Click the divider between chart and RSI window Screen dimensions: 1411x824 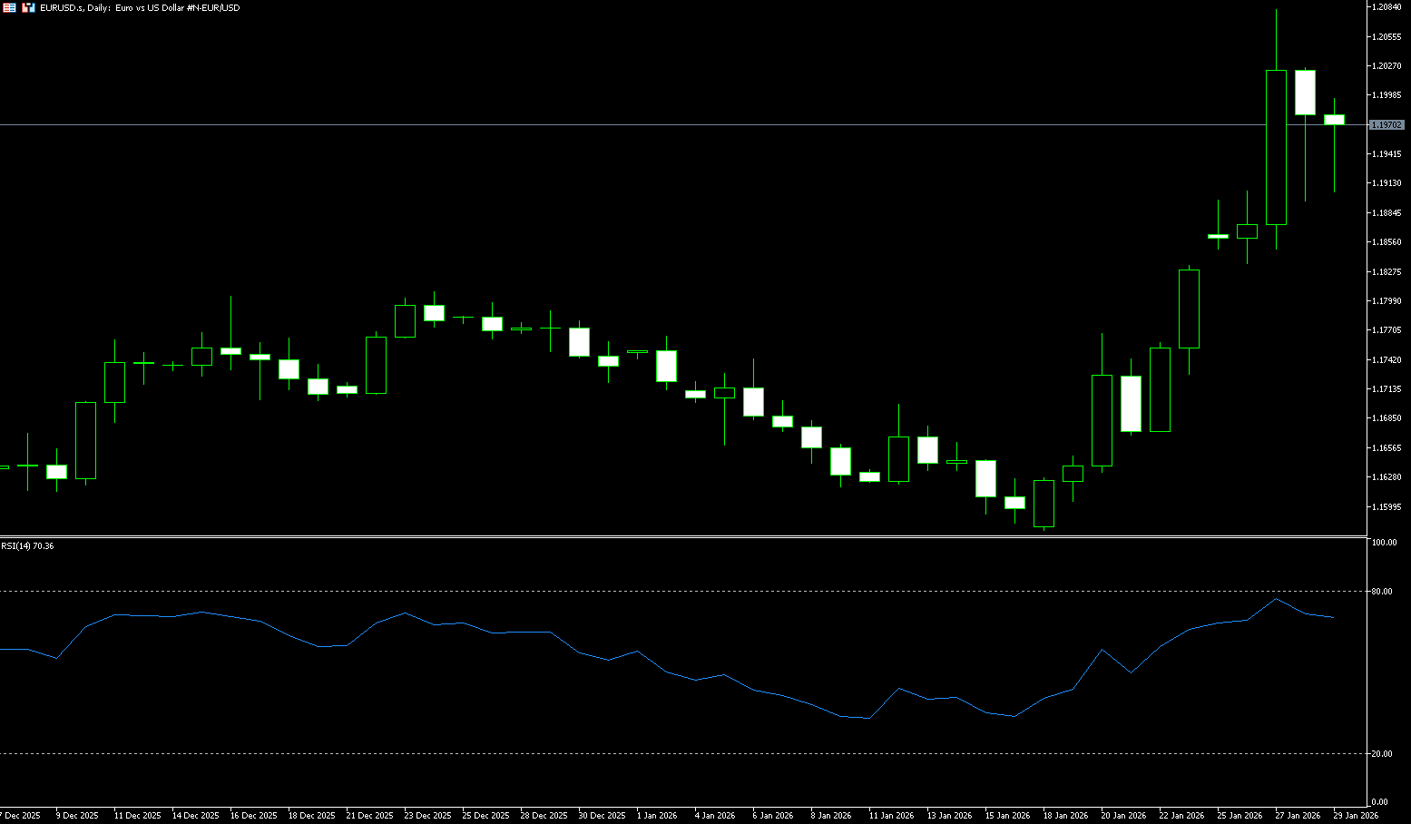click(681, 536)
